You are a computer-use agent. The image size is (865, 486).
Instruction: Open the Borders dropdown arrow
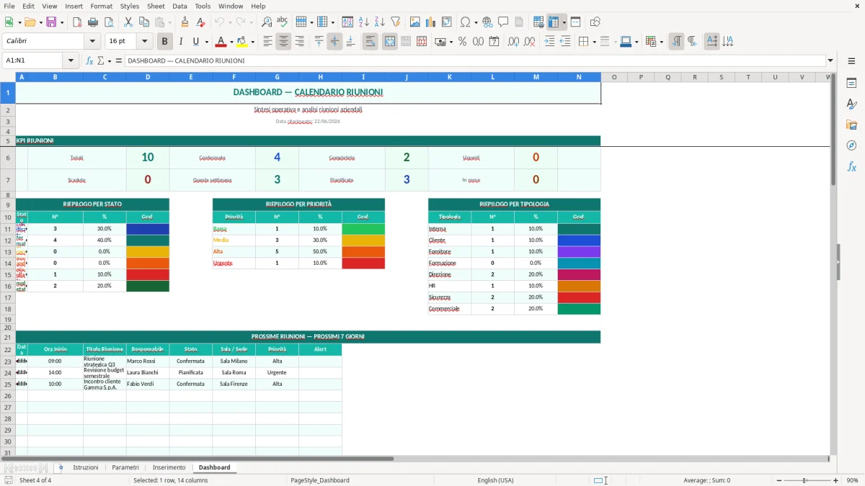click(x=593, y=42)
